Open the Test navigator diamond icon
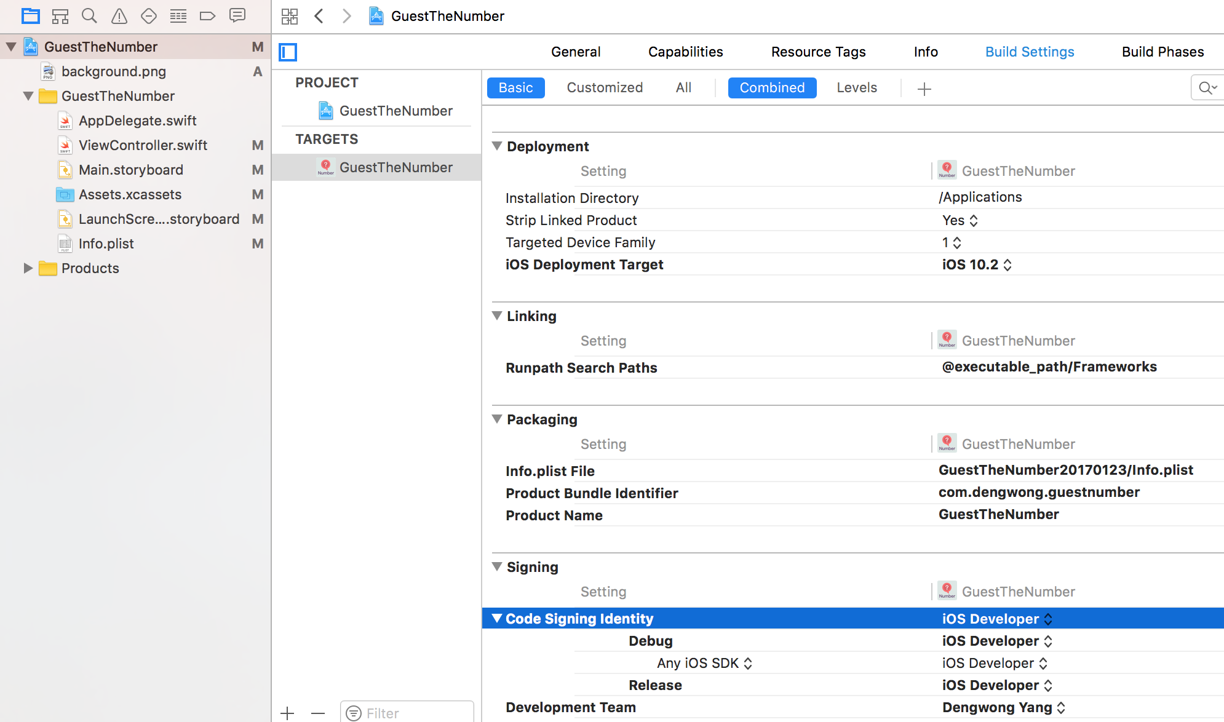1224x722 pixels. 149,16
